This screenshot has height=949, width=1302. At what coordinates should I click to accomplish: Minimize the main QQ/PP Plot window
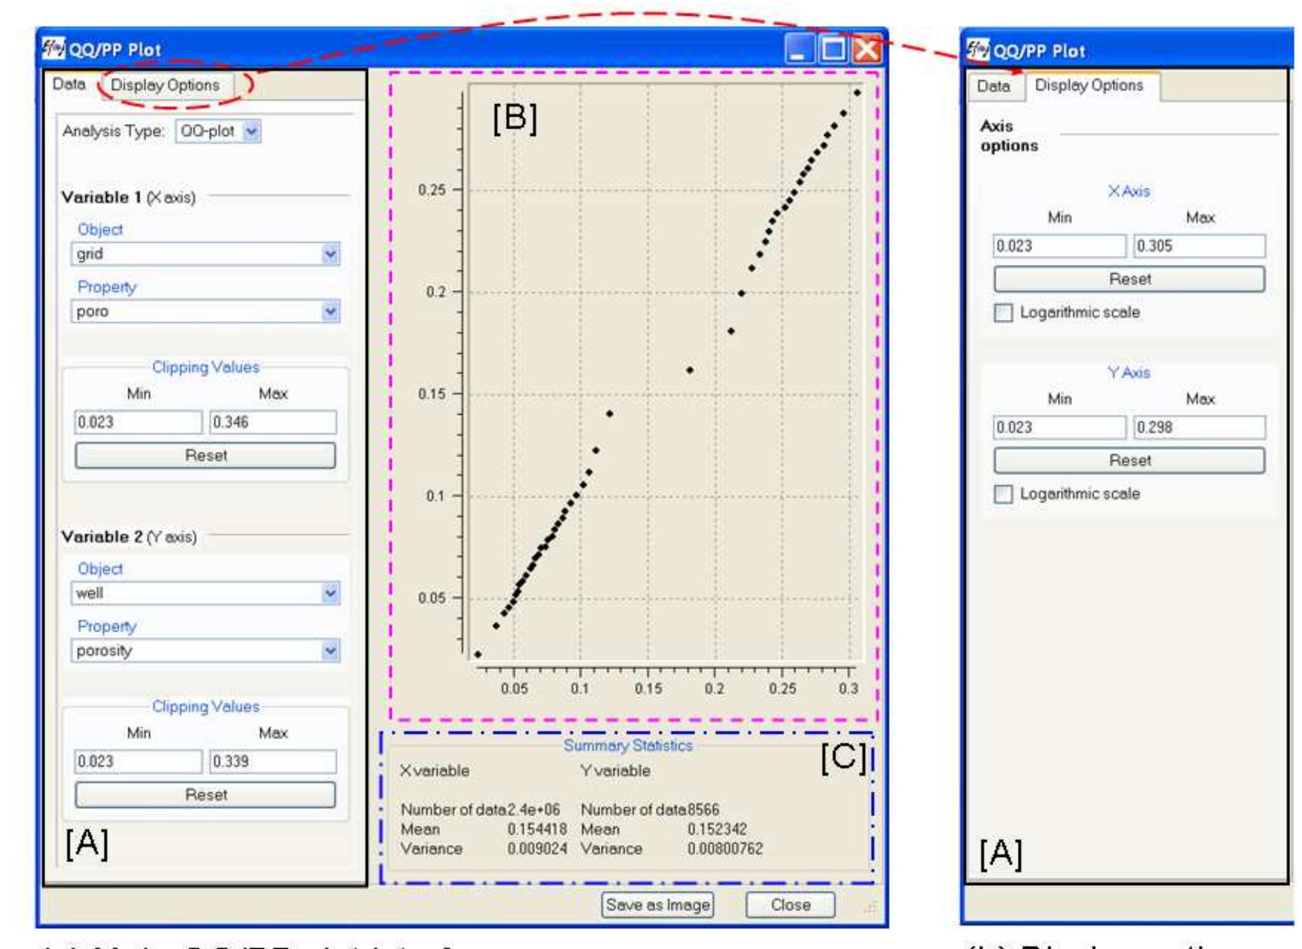coord(799,49)
